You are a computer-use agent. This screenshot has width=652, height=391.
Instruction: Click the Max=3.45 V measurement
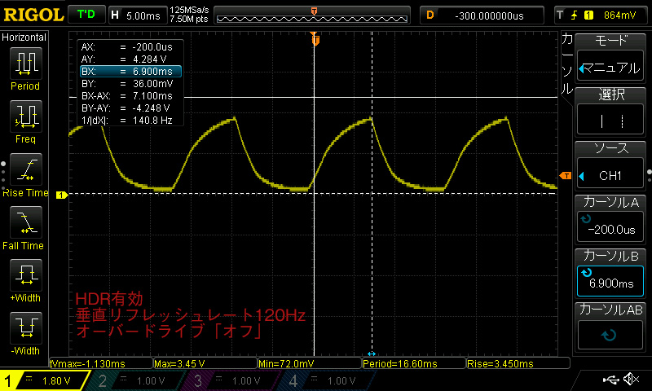205,363
